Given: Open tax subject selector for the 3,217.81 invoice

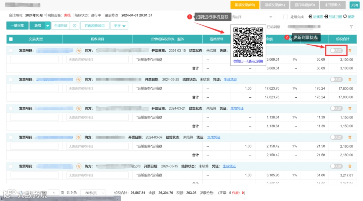Looking at the screenshot, I should 97,175.
